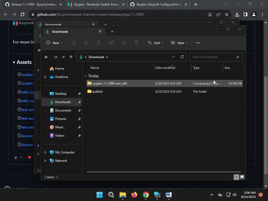Image resolution: width=268 pixels, height=201 pixels.
Task: Open Chrome profile avatar
Action: (254, 15)
